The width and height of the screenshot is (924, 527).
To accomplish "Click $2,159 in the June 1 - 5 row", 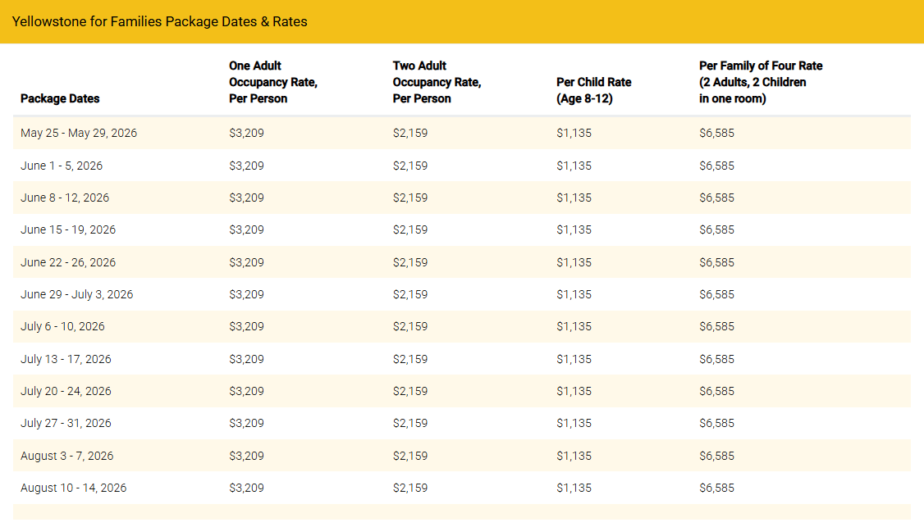I will tap(410, 166).
